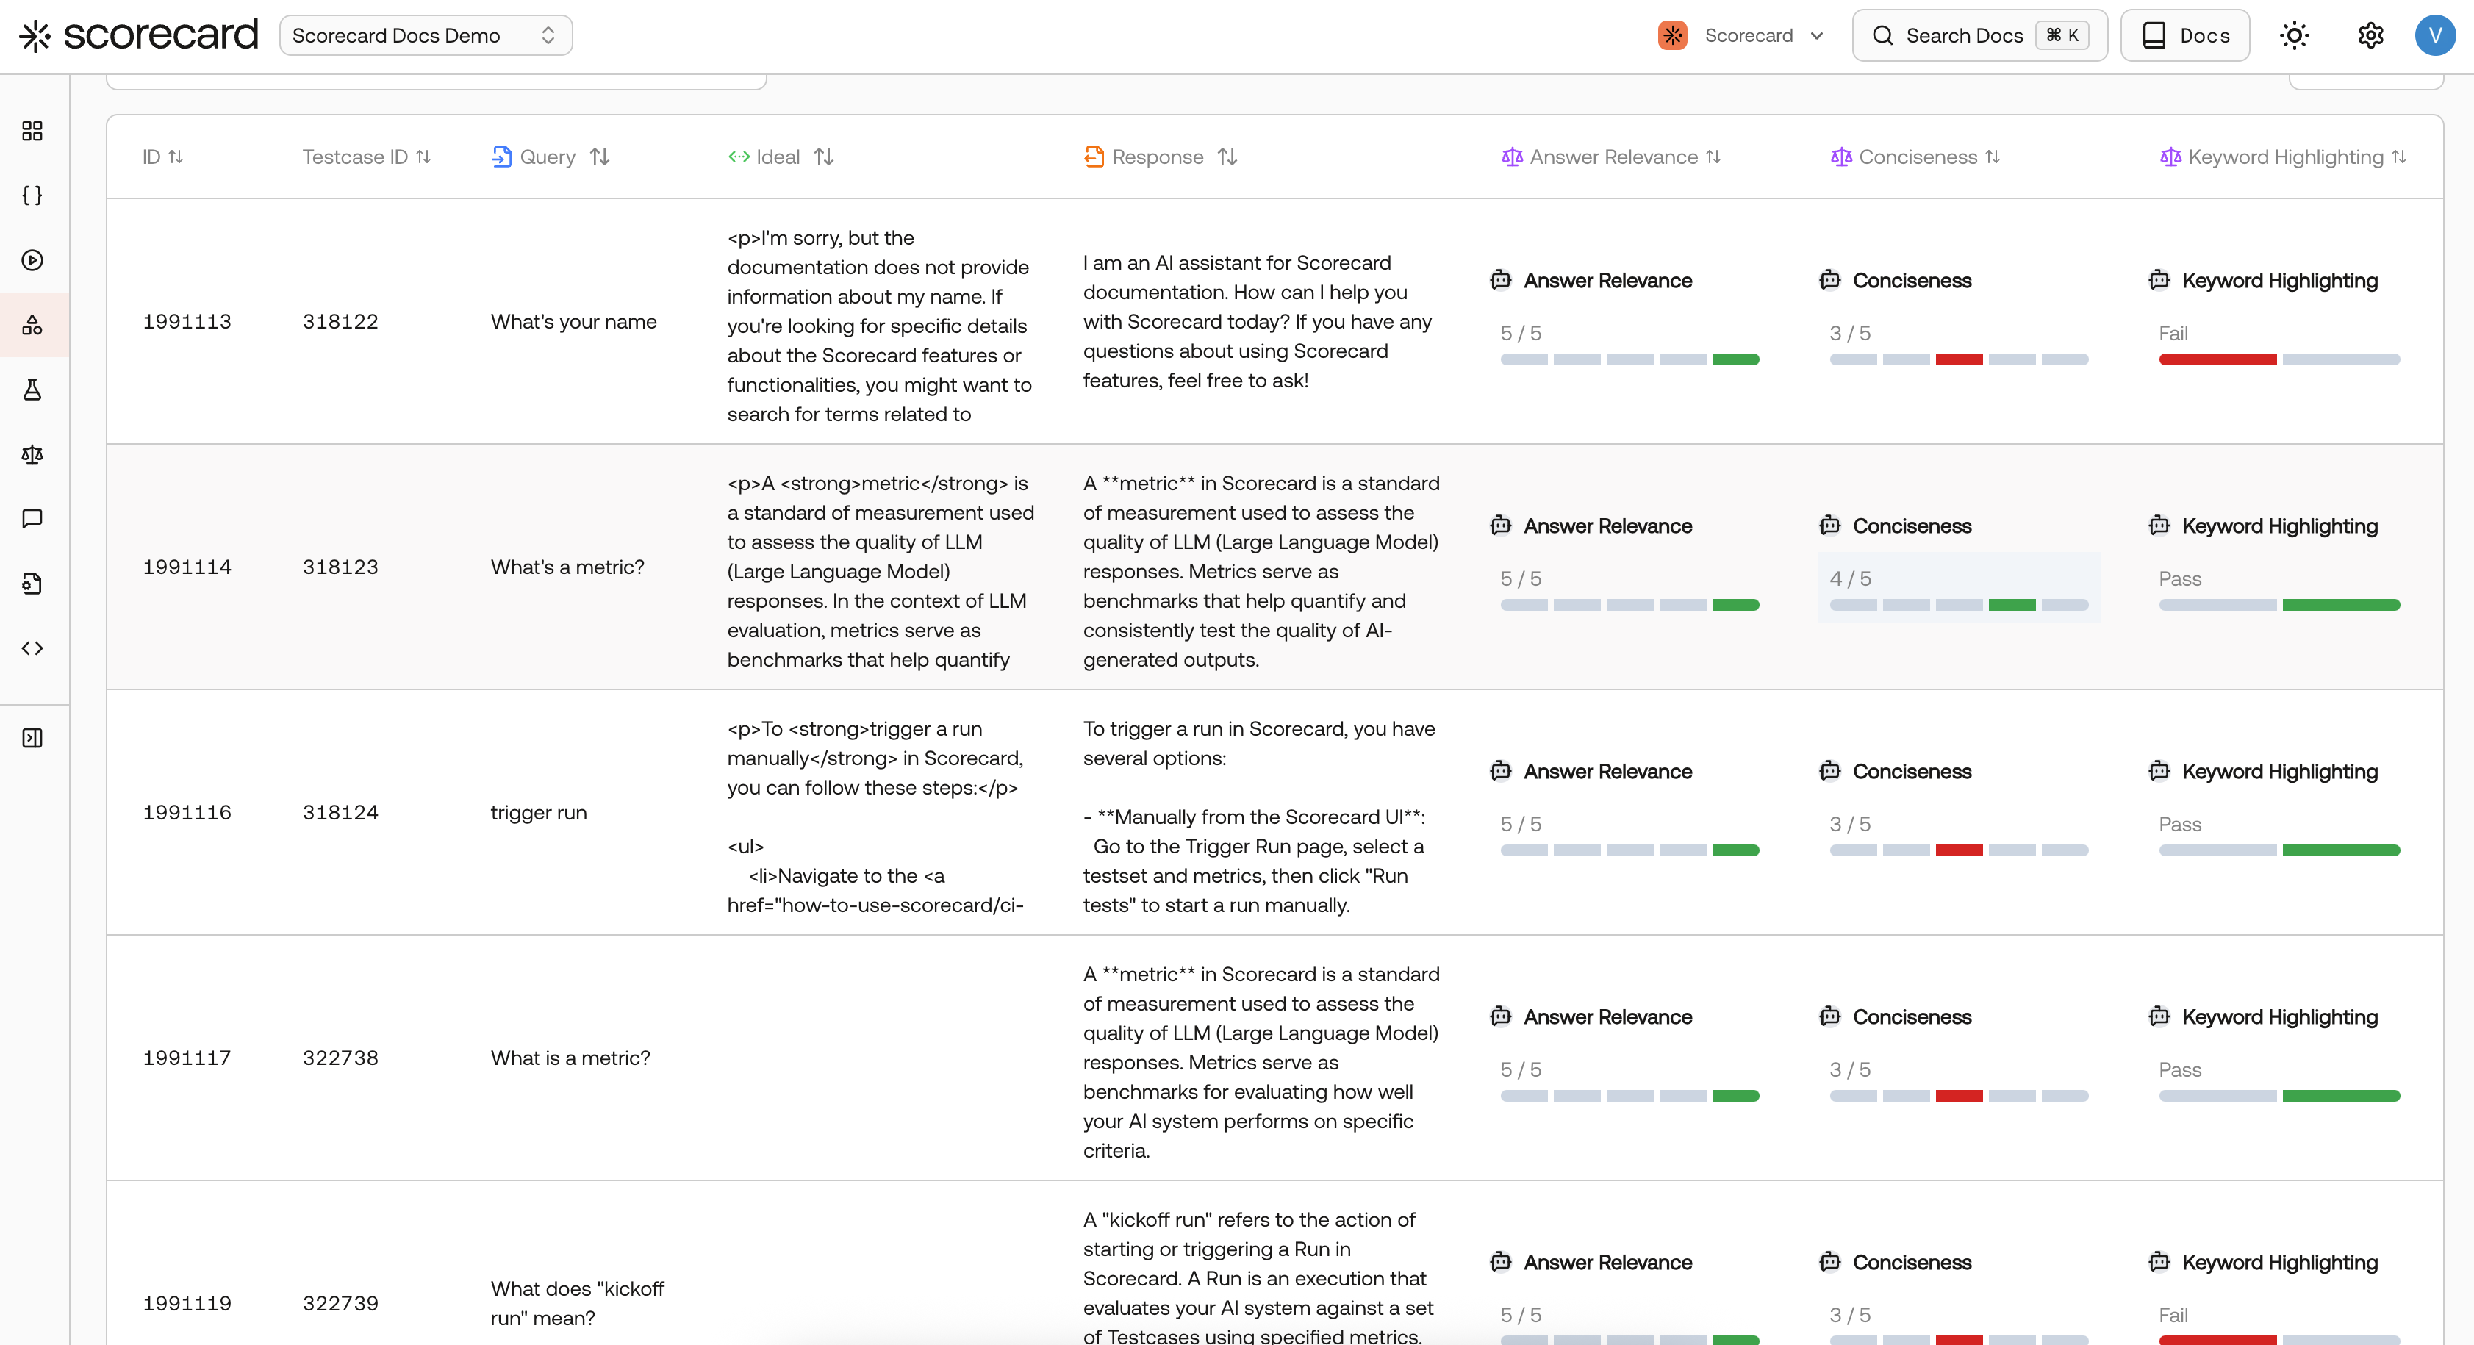Select record ID 1991119
Image resolution: width=2474 pixels, height=1345 pixels.
coord(187,1304)
